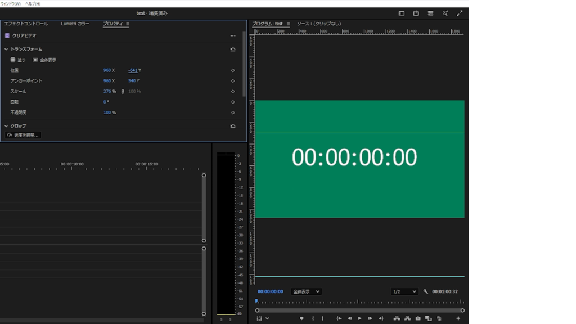Image resolution: width=576 pixels, height=324 pixels.
Task: Open the workspace layout list icon
Action: [x=430, y=13]
